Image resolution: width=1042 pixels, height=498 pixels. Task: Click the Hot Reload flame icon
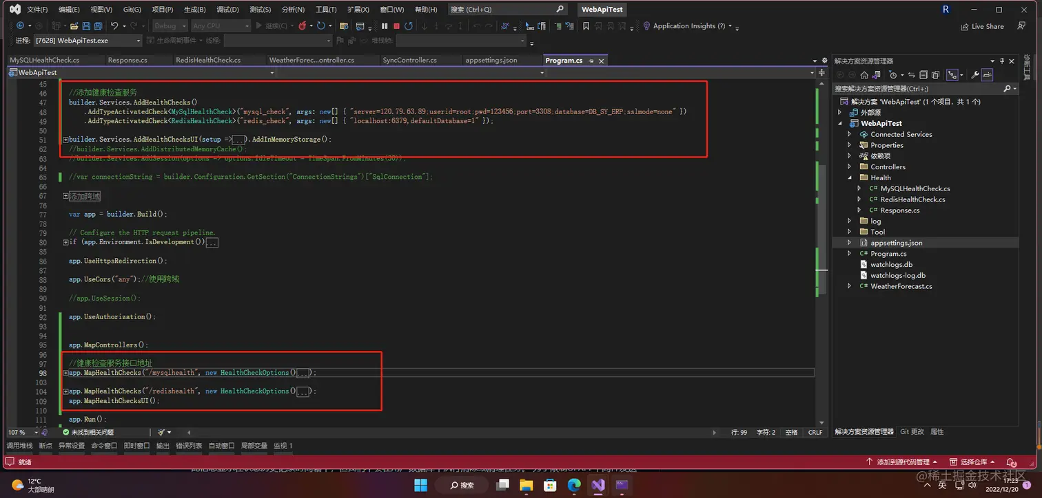pyautogui.click(x=302, y=25)
